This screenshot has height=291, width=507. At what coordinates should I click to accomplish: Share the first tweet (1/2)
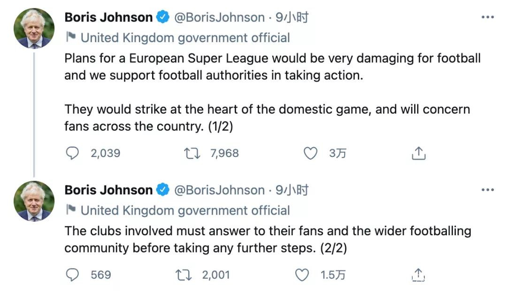[x=418, y=153]
